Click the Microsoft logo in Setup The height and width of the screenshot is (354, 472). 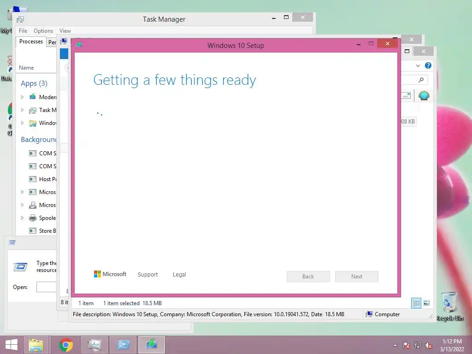[110, 274]
